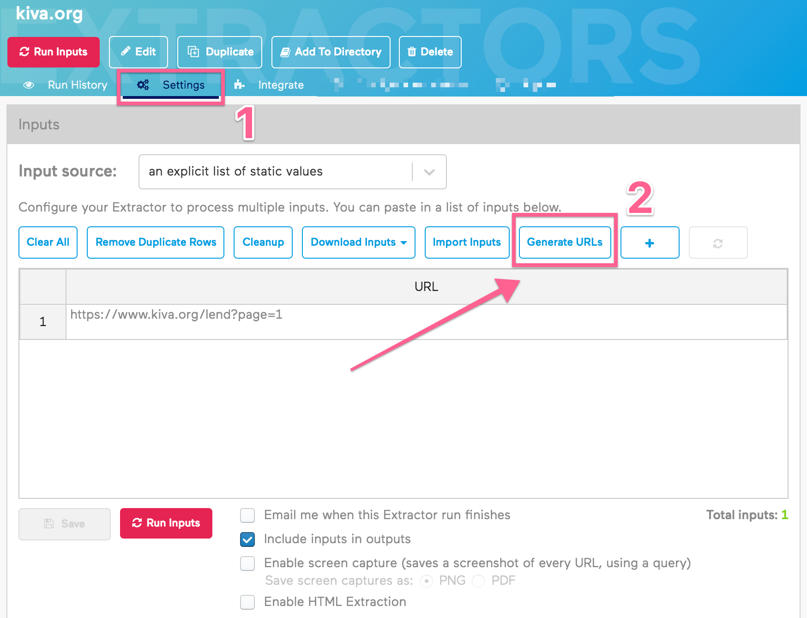
Task: Open the Run History tab
Action: coord(77,85)
